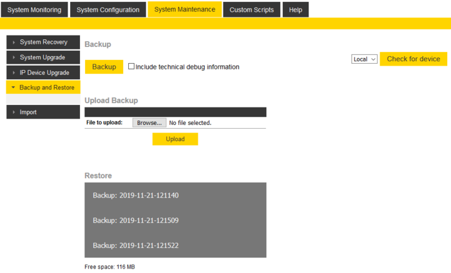Open the System Monitoring tab
Screen dimensions: 451x273
coord(34,10)
